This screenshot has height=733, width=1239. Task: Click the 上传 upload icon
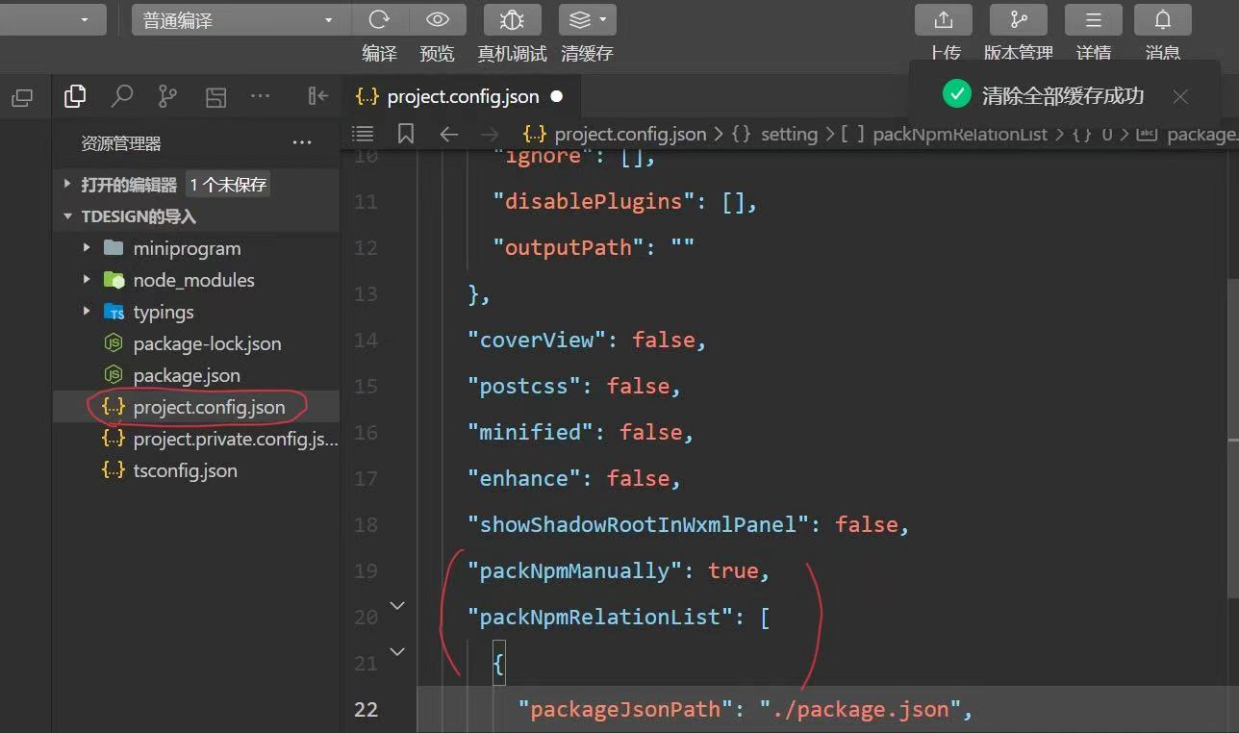pyautogui.click(x=943, y=18)
